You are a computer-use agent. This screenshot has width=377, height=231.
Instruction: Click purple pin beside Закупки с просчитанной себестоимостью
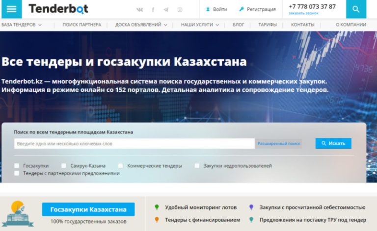pyautogui.click(x=251, y=207)
